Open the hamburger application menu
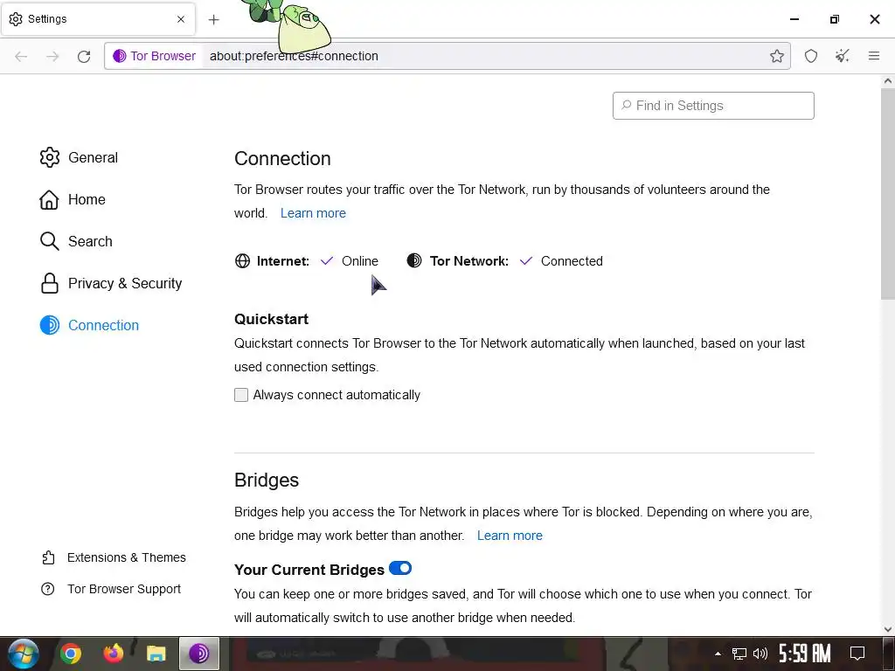The image size is (895, 671). pos(874,56)
